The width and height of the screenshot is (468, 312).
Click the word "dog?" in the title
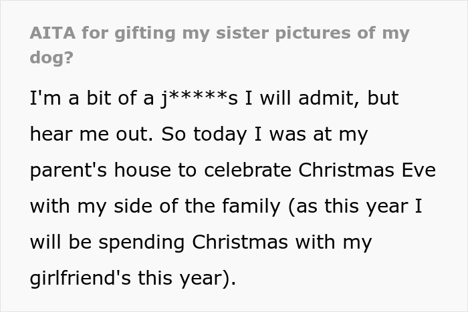(51, 57)
